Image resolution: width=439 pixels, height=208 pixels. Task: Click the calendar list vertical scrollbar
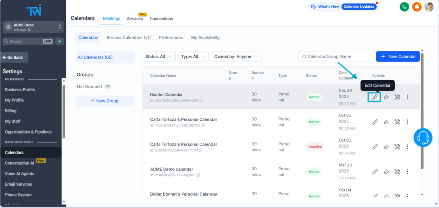(x=422, y=111)
